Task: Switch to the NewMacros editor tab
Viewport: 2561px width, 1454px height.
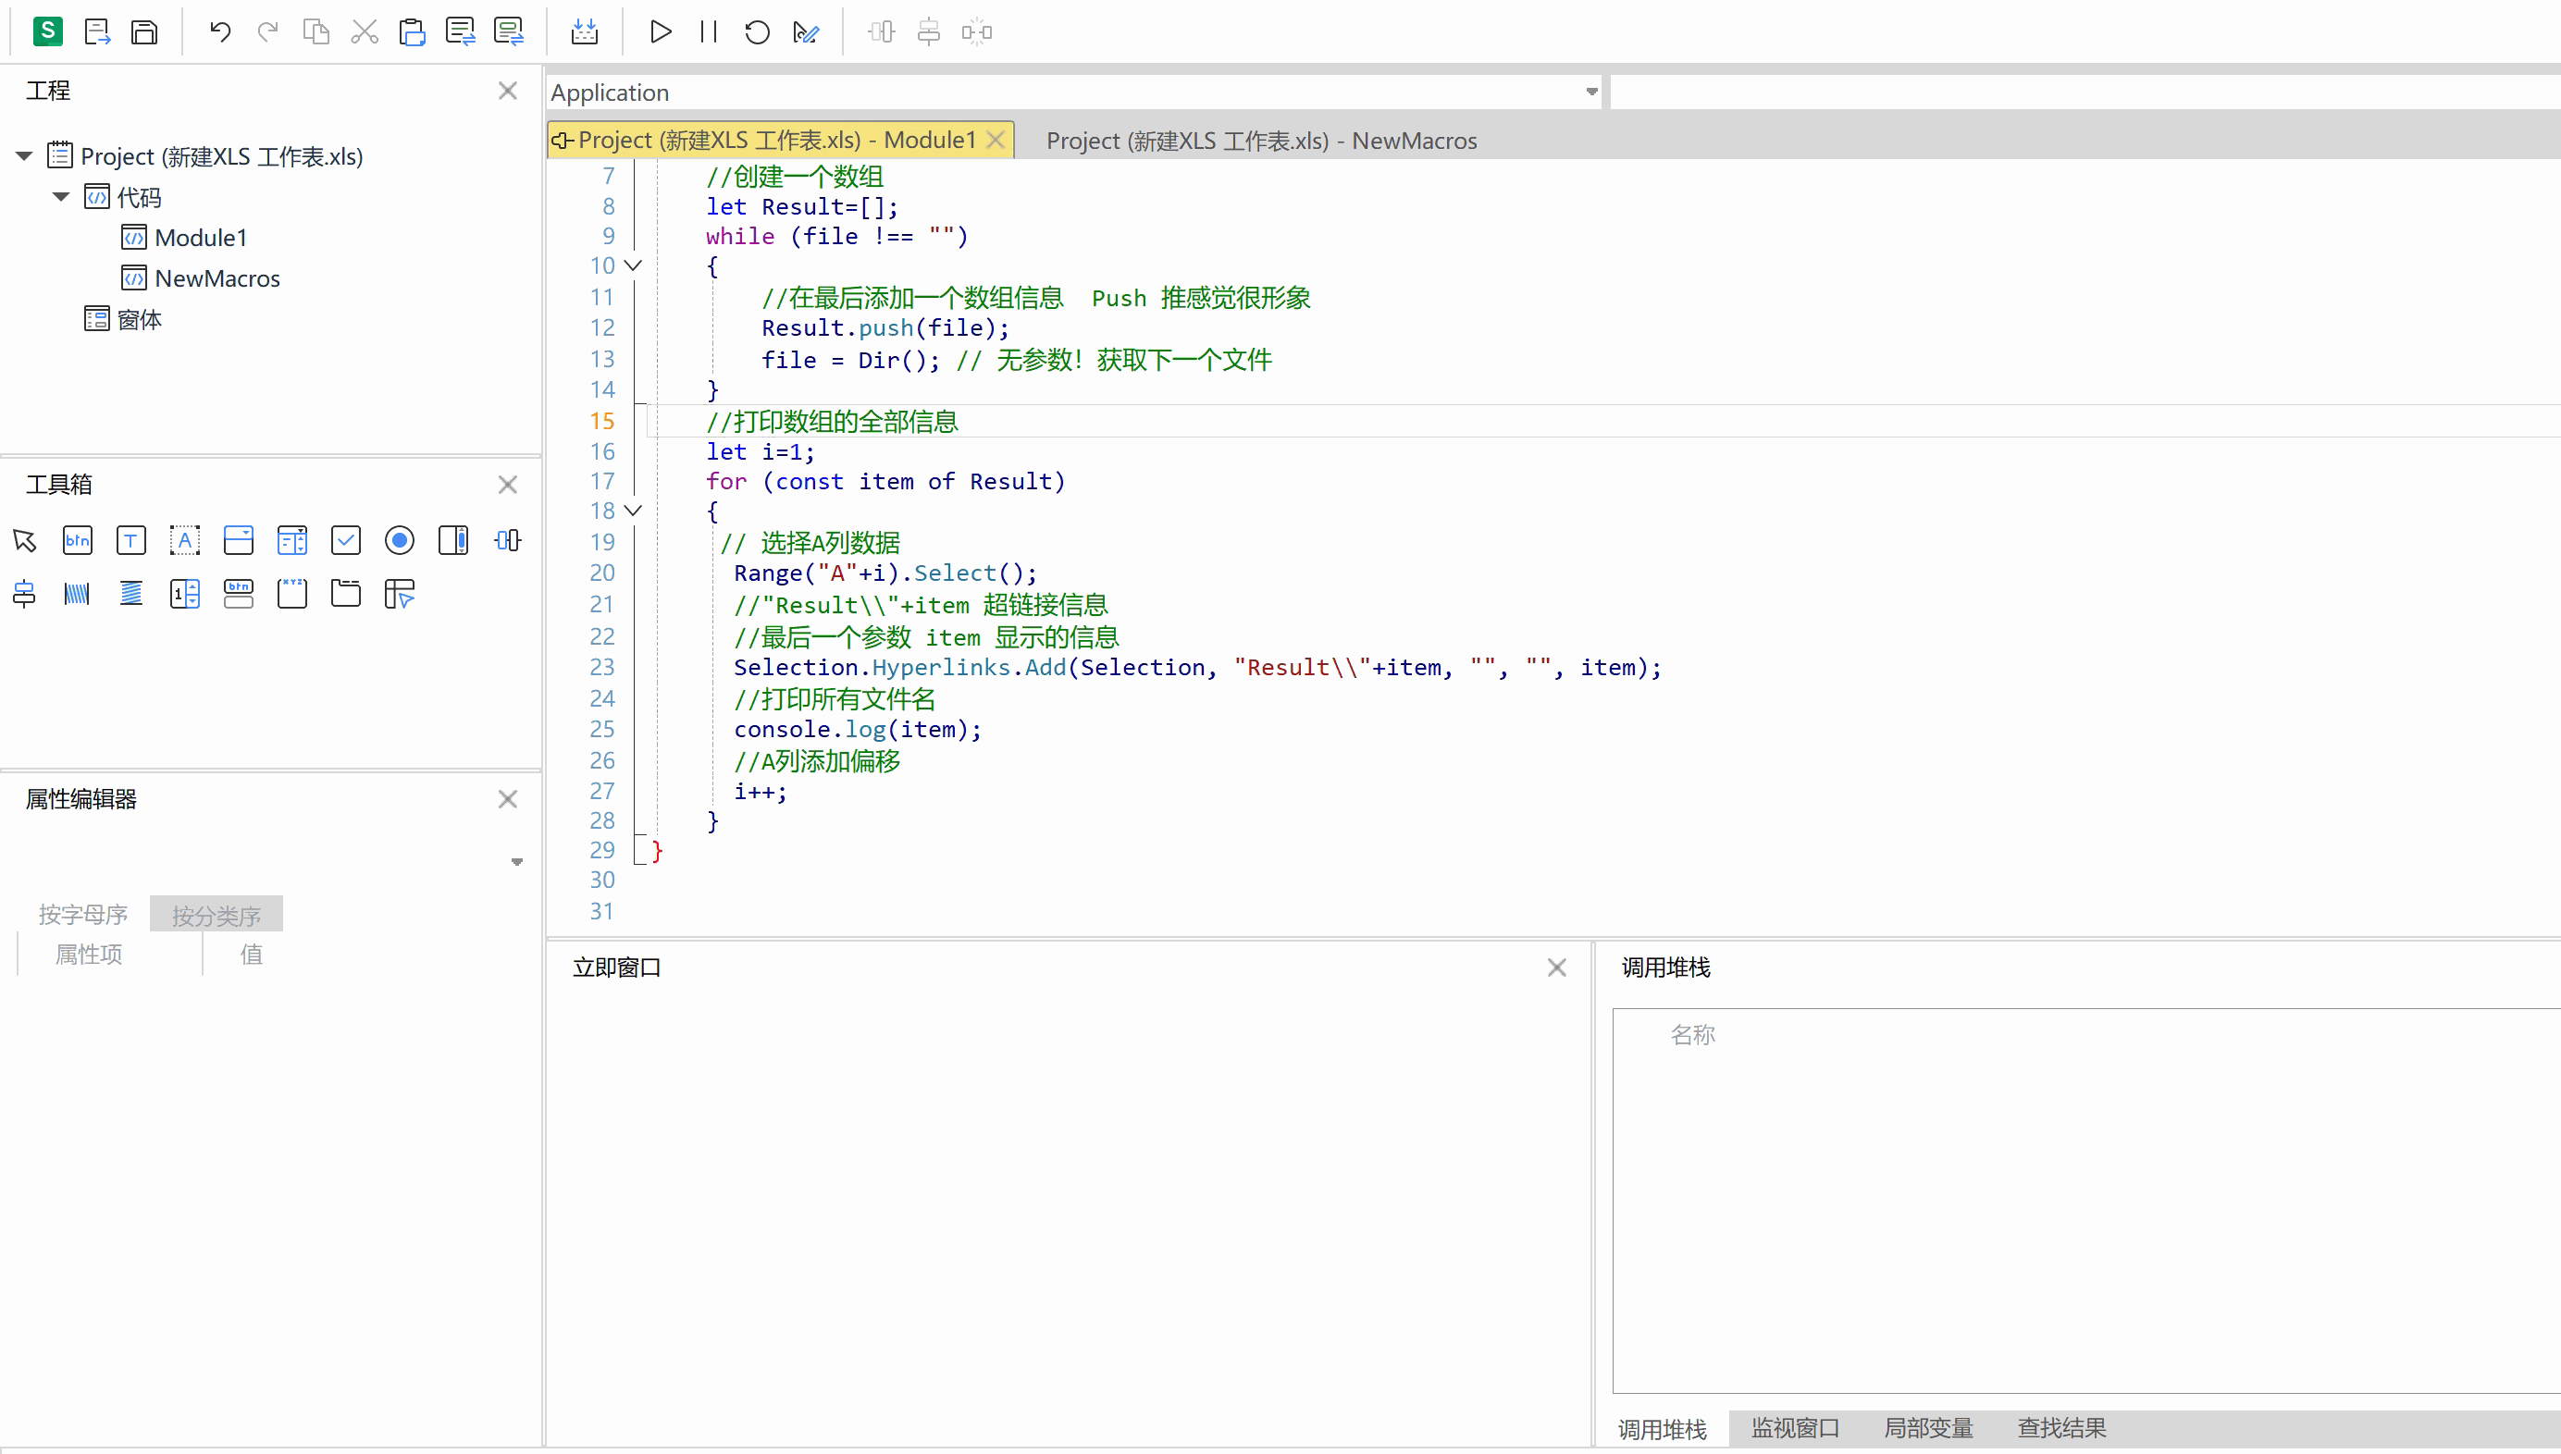Action: coord(1260,141)
